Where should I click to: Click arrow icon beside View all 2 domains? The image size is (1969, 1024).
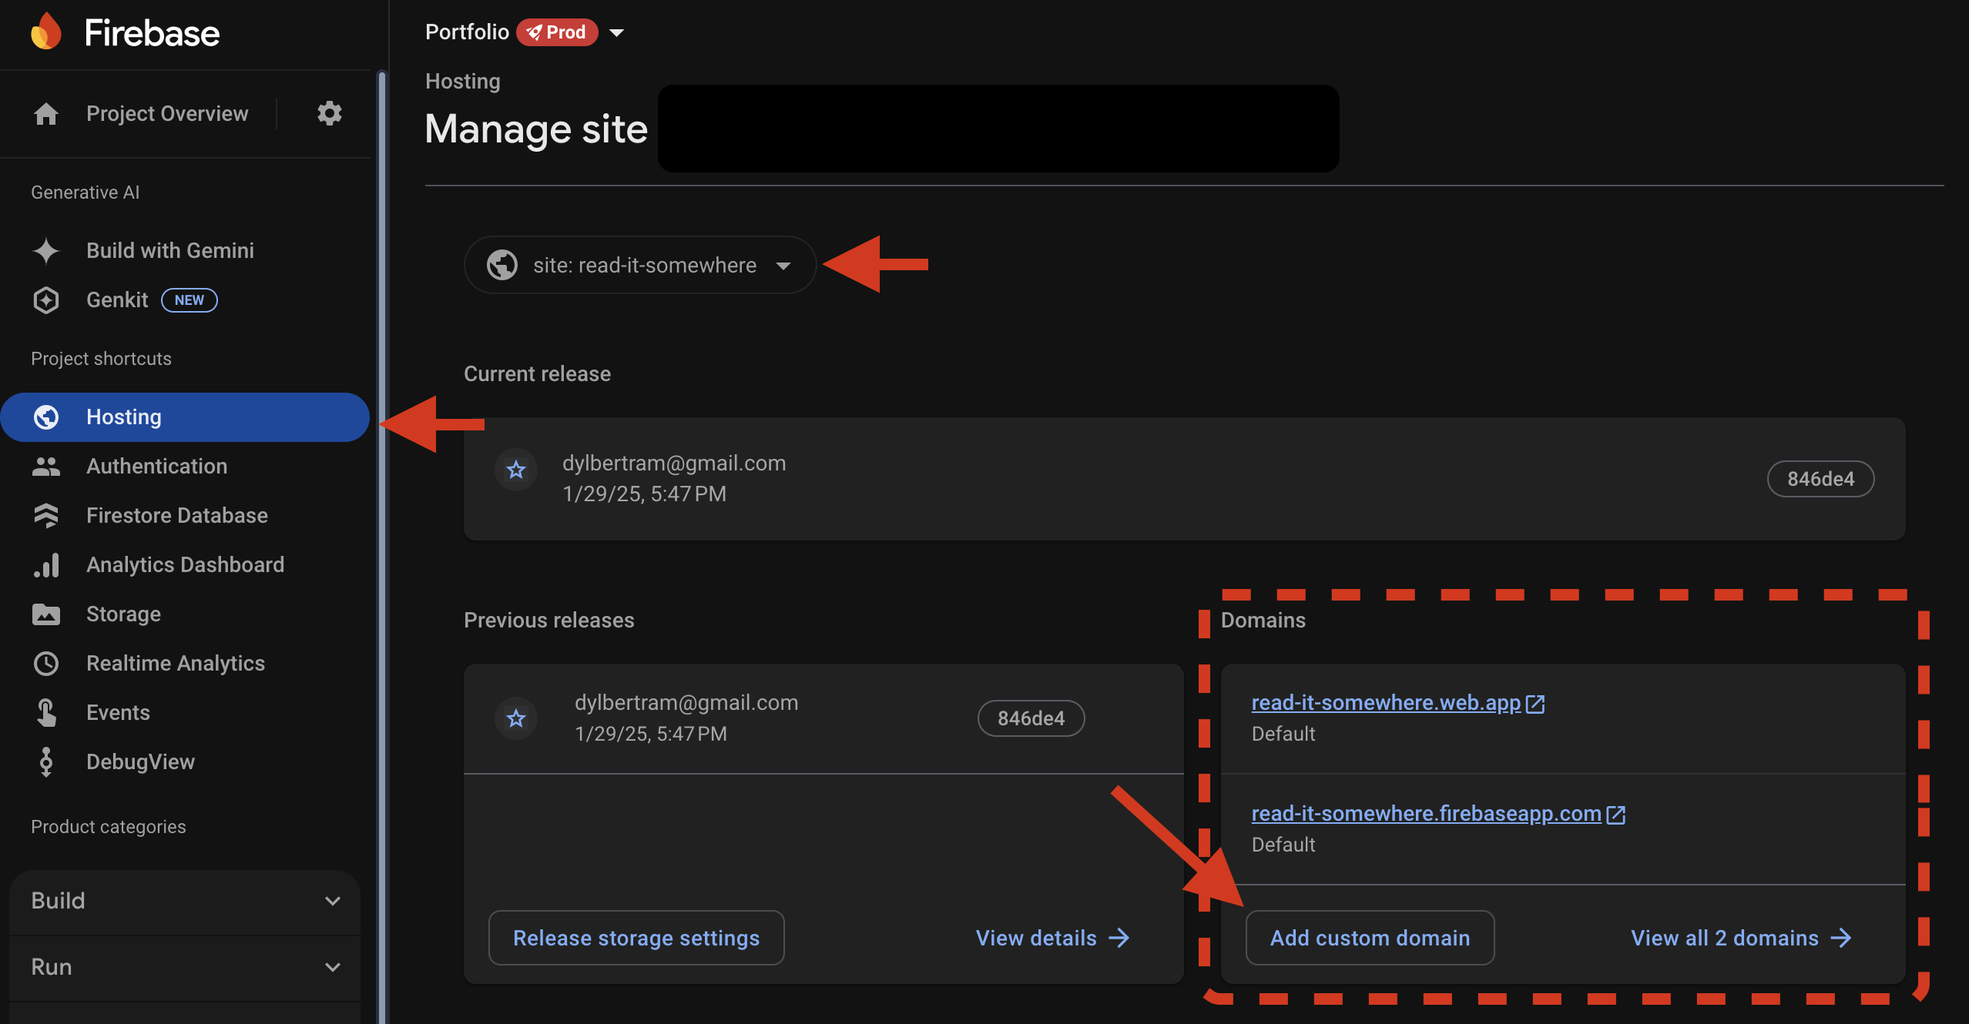[x=1840, y=937]
